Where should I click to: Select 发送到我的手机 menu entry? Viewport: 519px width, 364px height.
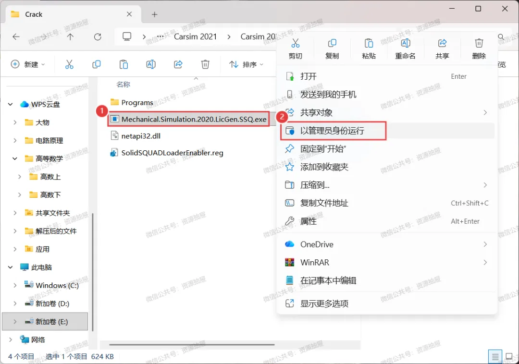click(x=387, y=95)
